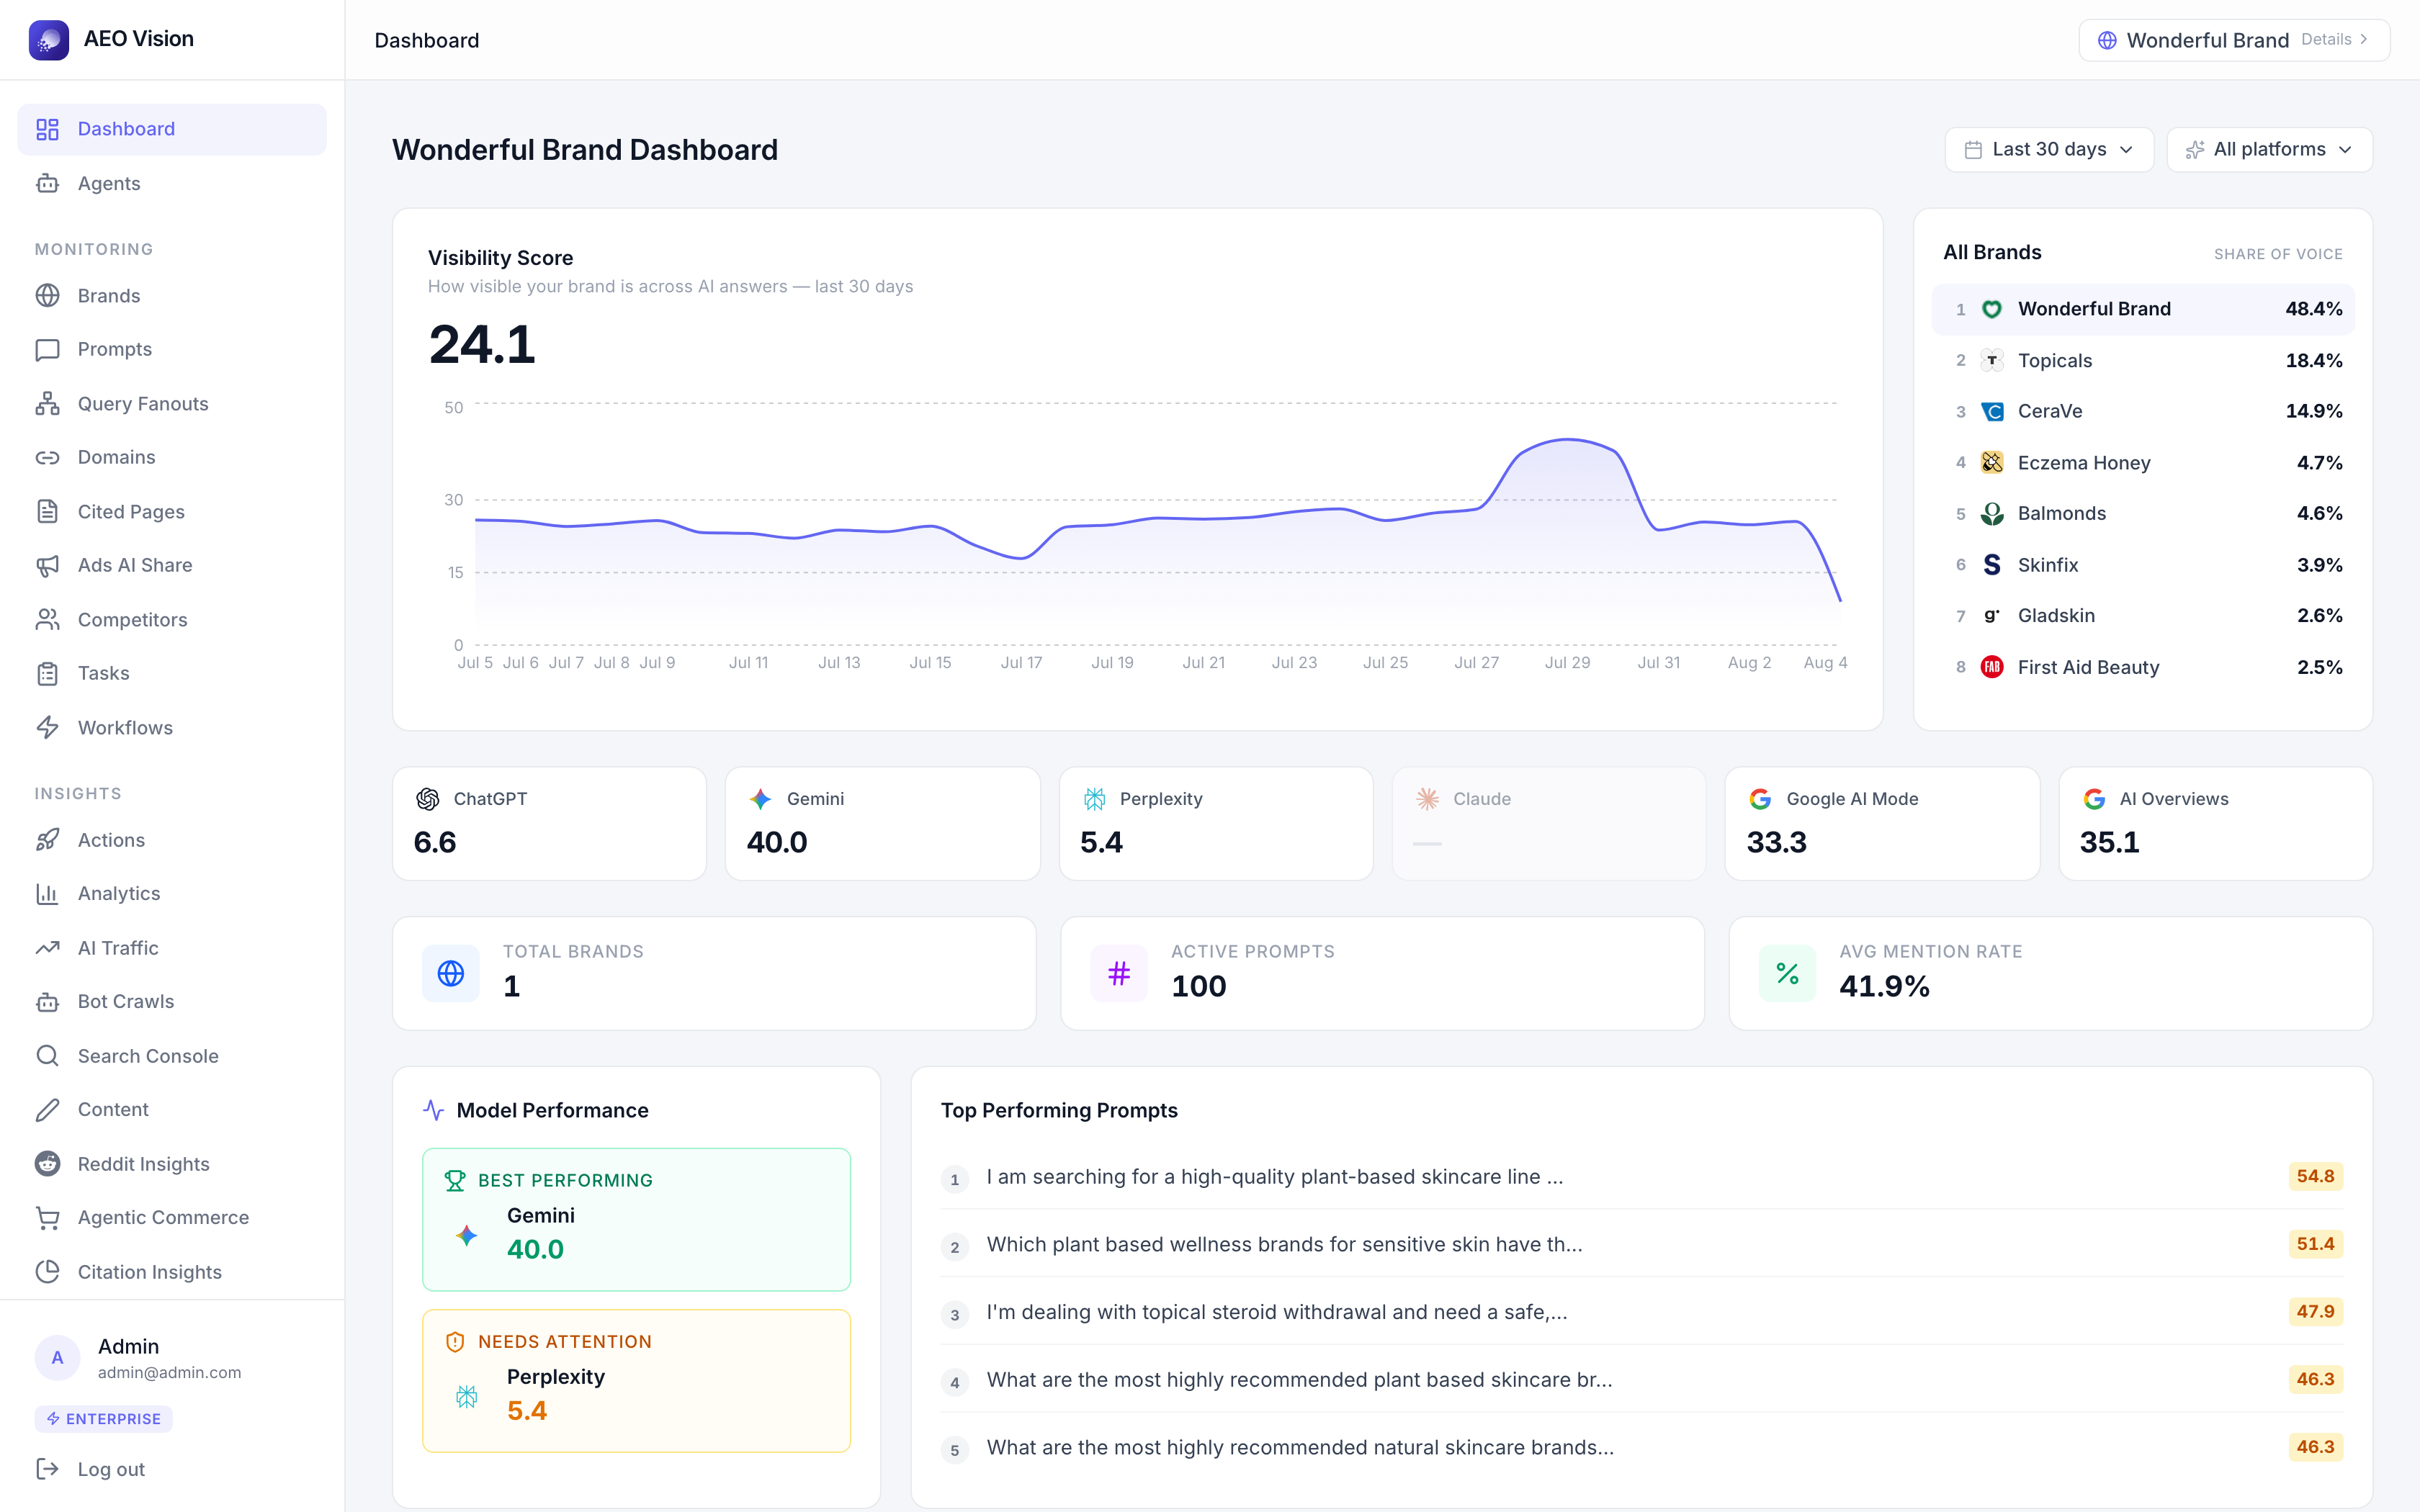
Task: Click the Bot Crawls robot icon
Action: pyautogui.click(x=47, y=1002)
